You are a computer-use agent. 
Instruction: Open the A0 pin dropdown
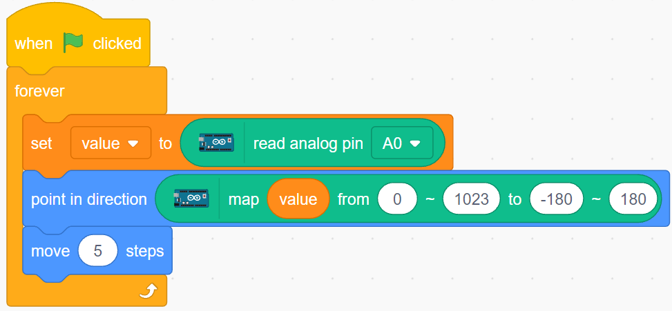(x=402, y=143)
